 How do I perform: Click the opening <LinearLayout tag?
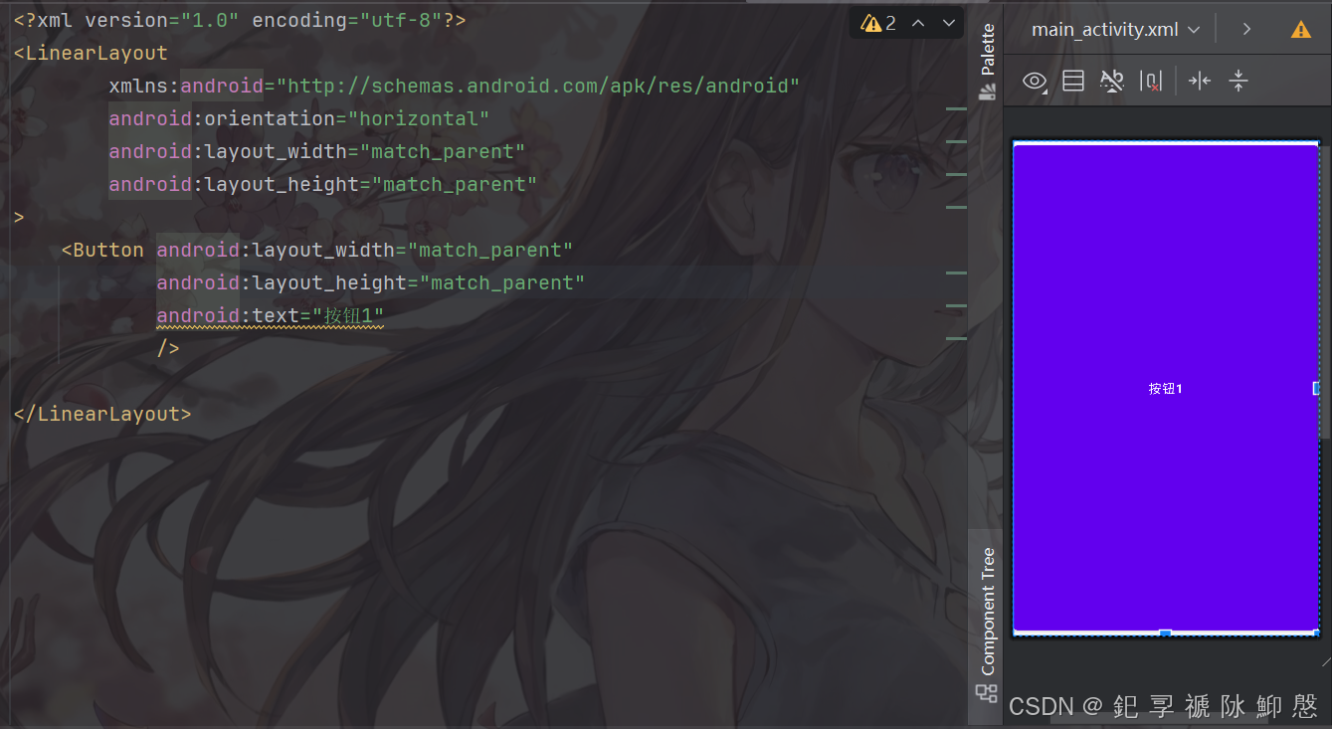pyautogui.click(x=91, y=53)
